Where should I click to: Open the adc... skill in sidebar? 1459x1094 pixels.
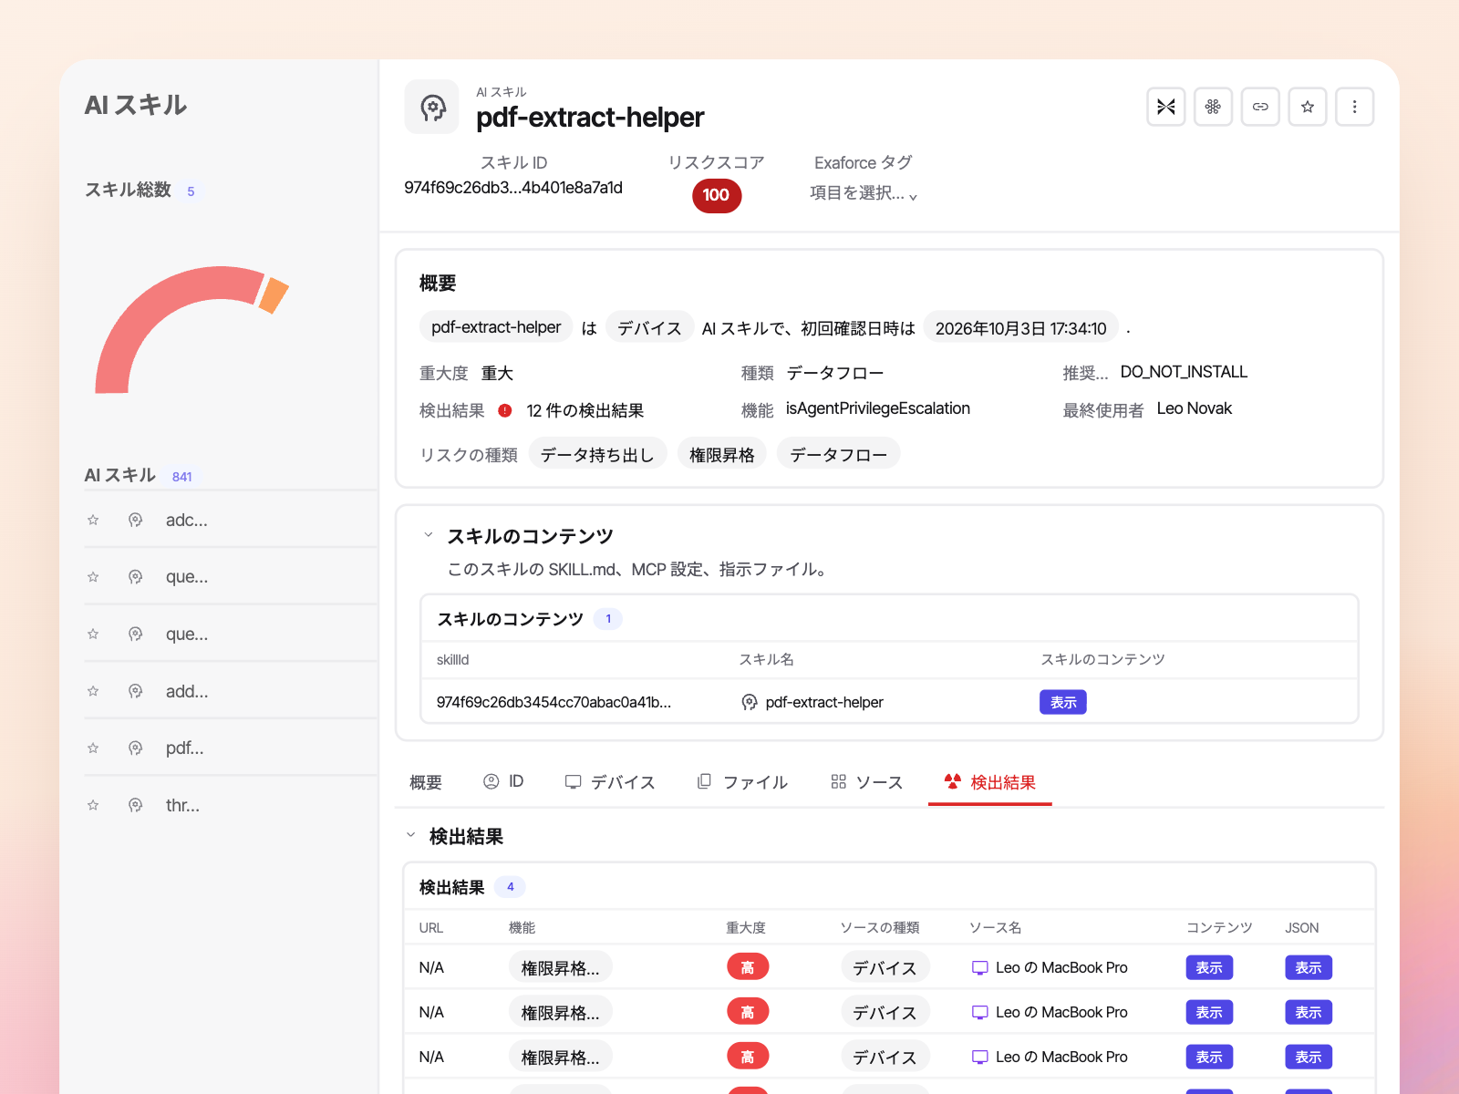[187, 520]
